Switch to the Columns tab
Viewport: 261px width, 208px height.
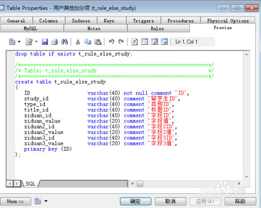pyautogui.click(x=49, y=21)
